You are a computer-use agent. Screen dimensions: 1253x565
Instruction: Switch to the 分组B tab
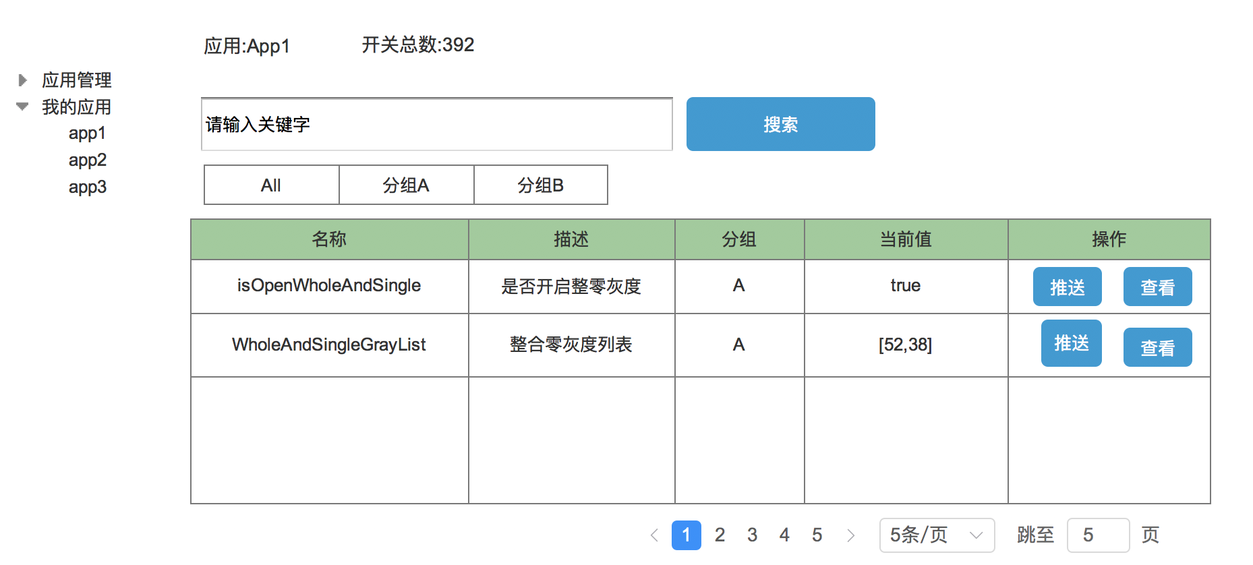coord(541,185)
